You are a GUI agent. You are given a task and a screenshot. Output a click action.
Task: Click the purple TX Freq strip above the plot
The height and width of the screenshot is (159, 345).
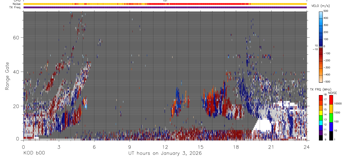[165, 7]
